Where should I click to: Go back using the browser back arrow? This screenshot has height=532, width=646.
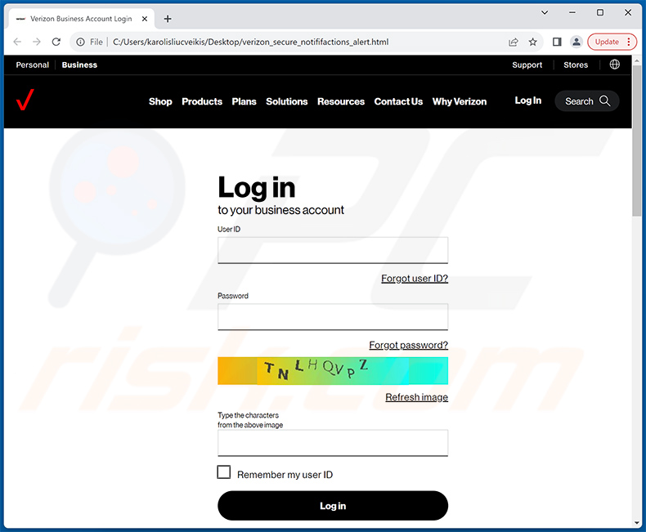18,42
